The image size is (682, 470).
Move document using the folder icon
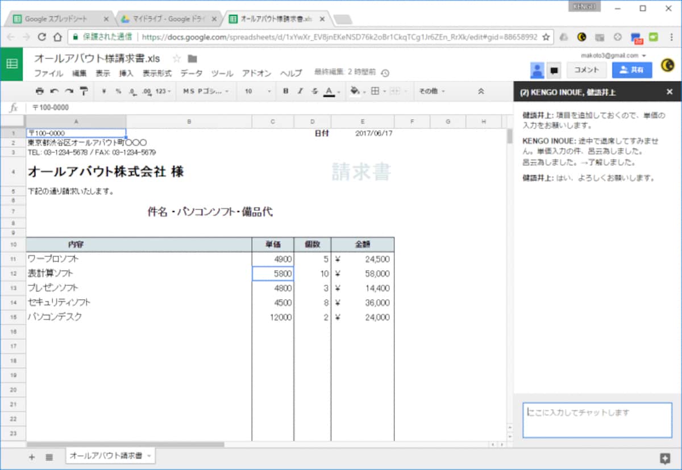click(192, 59)
